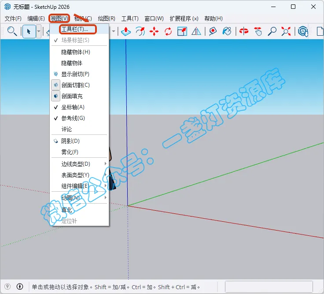
Task: Toggle 阴影(D) shadows
Action: pos(79,141)
